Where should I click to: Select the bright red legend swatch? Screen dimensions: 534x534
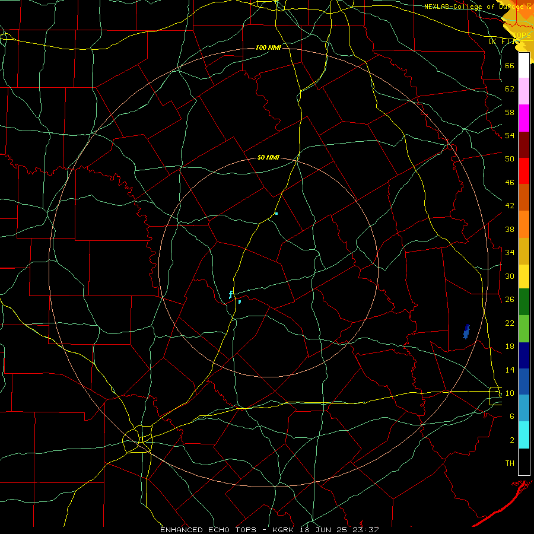tap(524, 171)
